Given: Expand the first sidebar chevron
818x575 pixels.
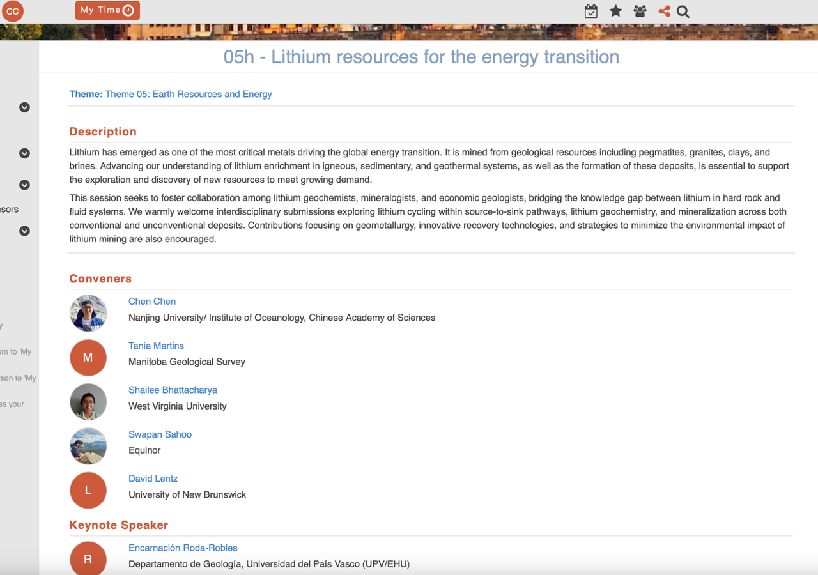Looking at the screenshot, I should (24, 107).
